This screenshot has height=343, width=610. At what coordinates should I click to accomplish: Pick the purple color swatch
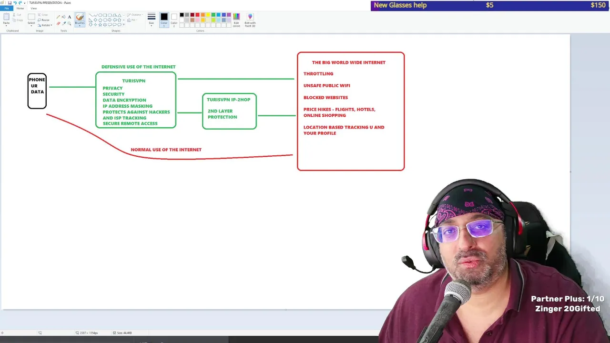pyautogui.click(x=229, y=15)
